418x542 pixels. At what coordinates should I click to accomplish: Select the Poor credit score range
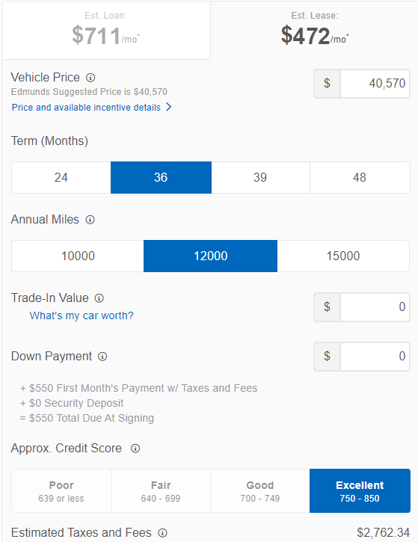coord(61,490)
